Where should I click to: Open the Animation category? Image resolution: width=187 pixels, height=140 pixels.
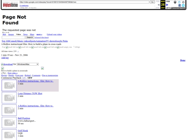pos(41,41)
